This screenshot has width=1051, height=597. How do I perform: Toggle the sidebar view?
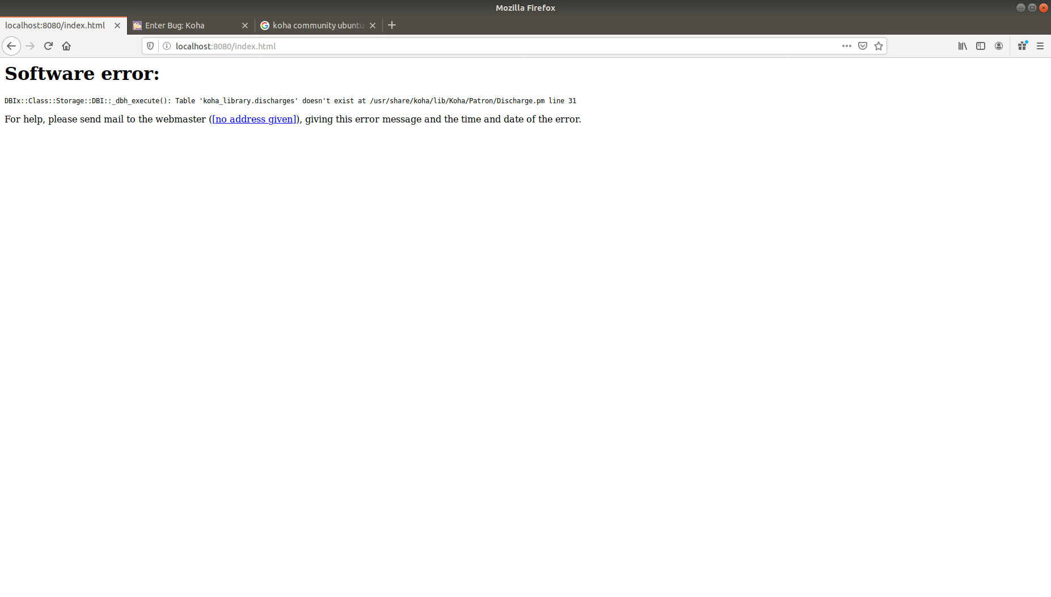[981, 46]
